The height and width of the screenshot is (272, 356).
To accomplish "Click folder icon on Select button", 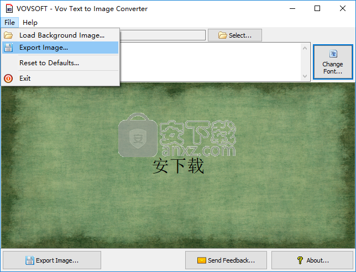I will (222, 35).
